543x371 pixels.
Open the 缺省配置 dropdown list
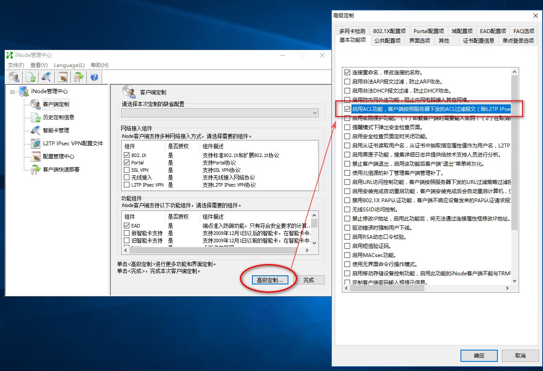pyautogui.click(x=315, y=113)
